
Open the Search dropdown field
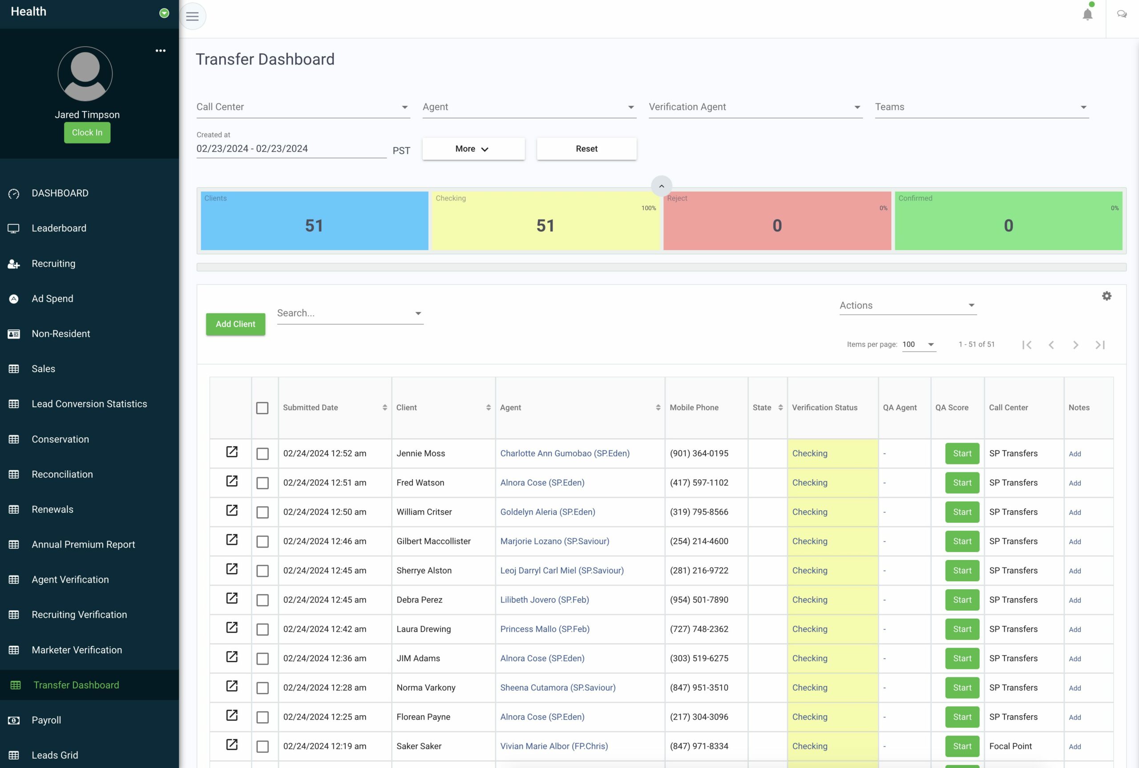point(350,313)
